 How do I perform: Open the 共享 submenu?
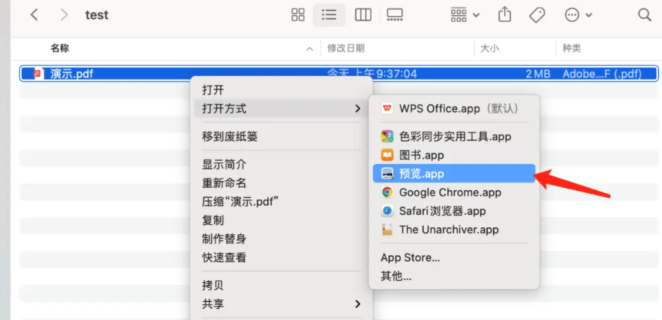(282, 304)
